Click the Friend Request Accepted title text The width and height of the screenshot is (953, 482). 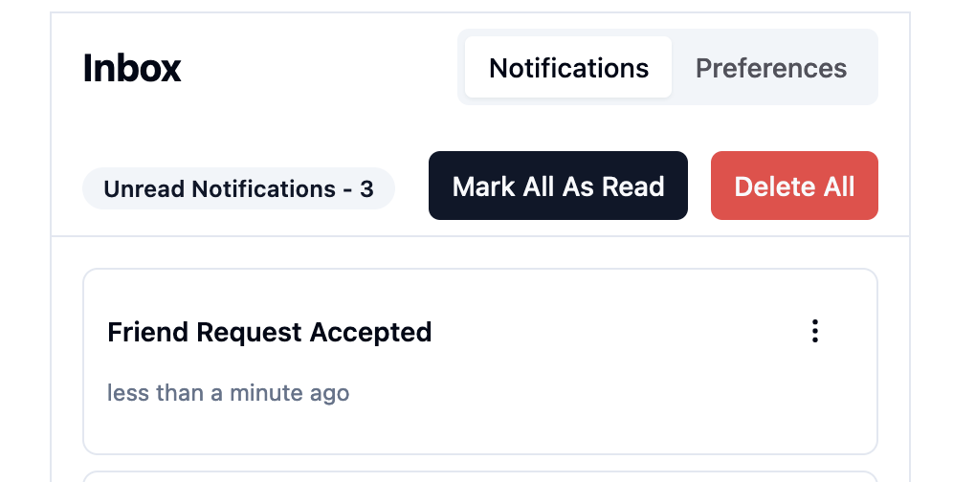[269, 333]
